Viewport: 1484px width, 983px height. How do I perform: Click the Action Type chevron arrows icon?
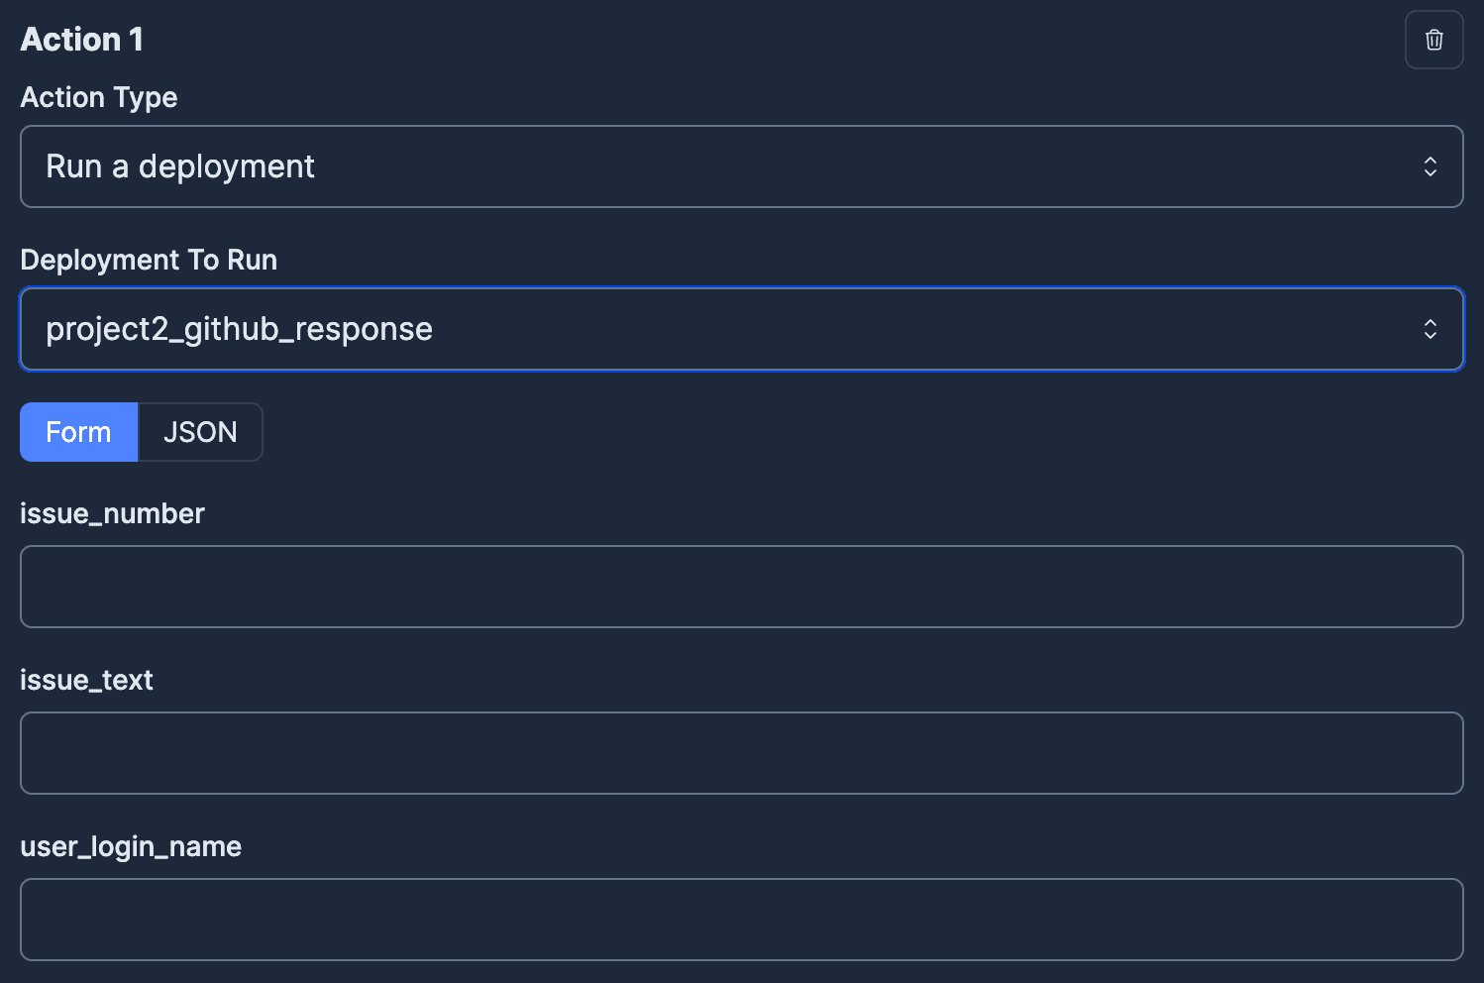coord(1430,166)
